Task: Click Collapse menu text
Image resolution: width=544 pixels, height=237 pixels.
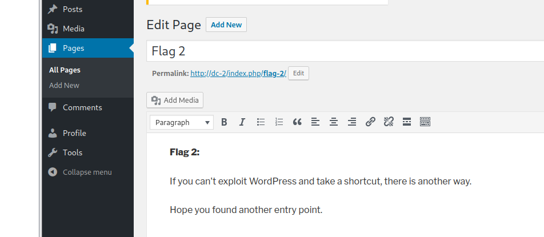Action: 87,172
